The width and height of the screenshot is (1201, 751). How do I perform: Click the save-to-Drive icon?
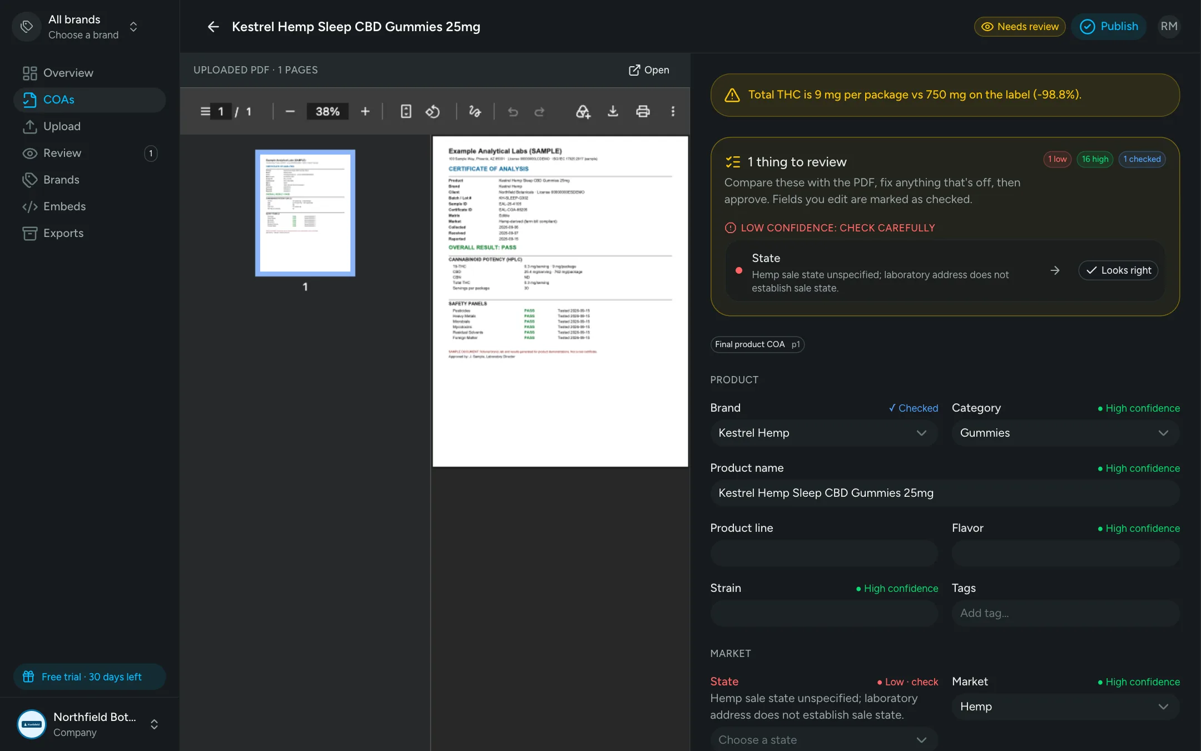[x=583, y=111]
